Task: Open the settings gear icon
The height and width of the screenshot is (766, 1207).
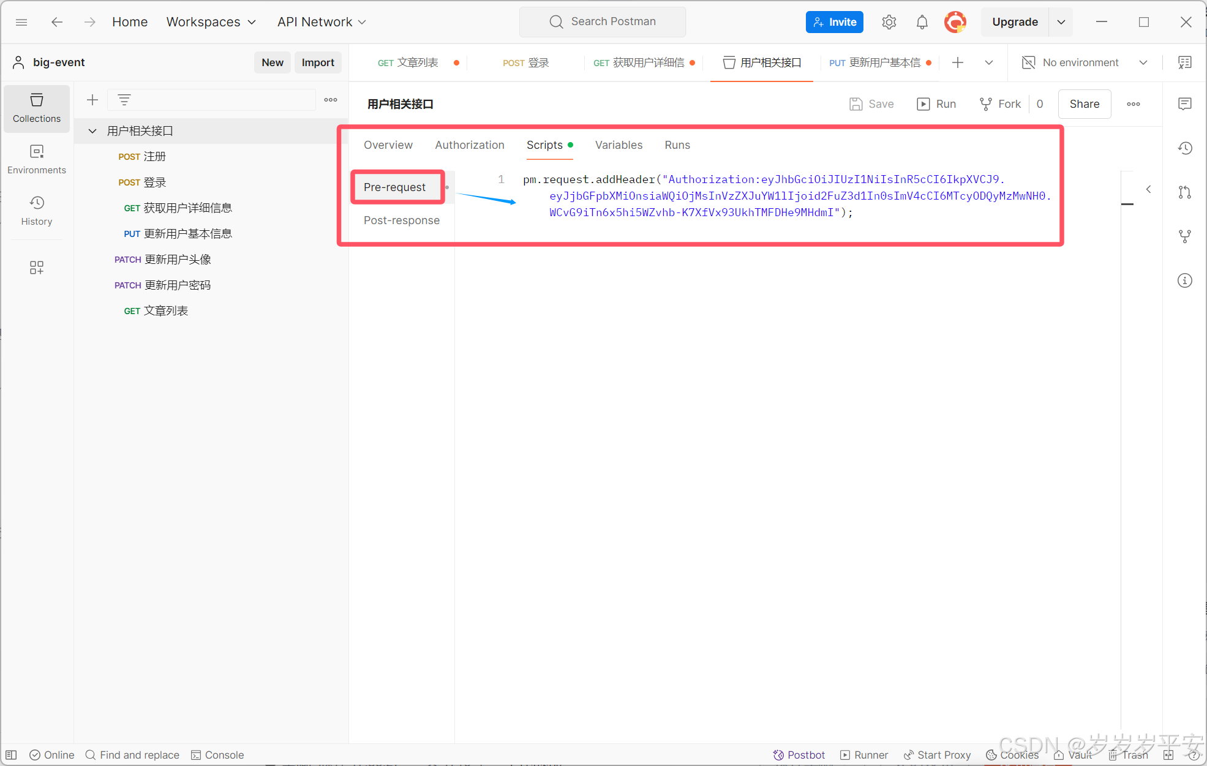Action: click(x=889, y=22)
